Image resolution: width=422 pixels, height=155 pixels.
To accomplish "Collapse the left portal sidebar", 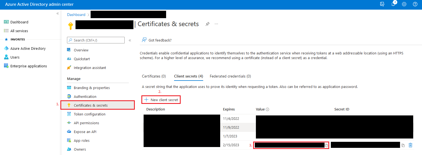I will [58, 13].
